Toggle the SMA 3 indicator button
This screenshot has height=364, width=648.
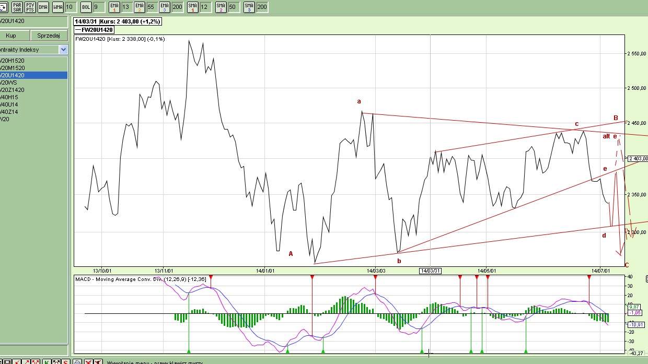tap(249, 7)
